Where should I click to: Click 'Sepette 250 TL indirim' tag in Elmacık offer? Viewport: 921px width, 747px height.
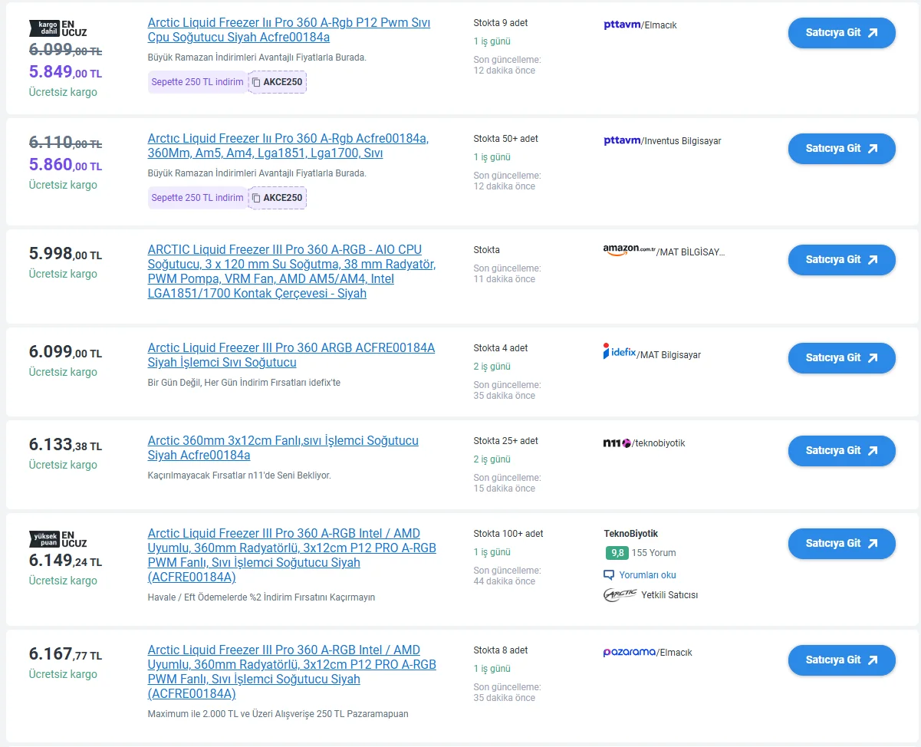click(197, 82)
